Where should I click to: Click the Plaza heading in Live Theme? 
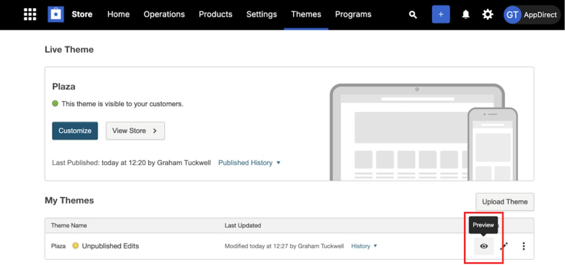click(x=64, y=86)
